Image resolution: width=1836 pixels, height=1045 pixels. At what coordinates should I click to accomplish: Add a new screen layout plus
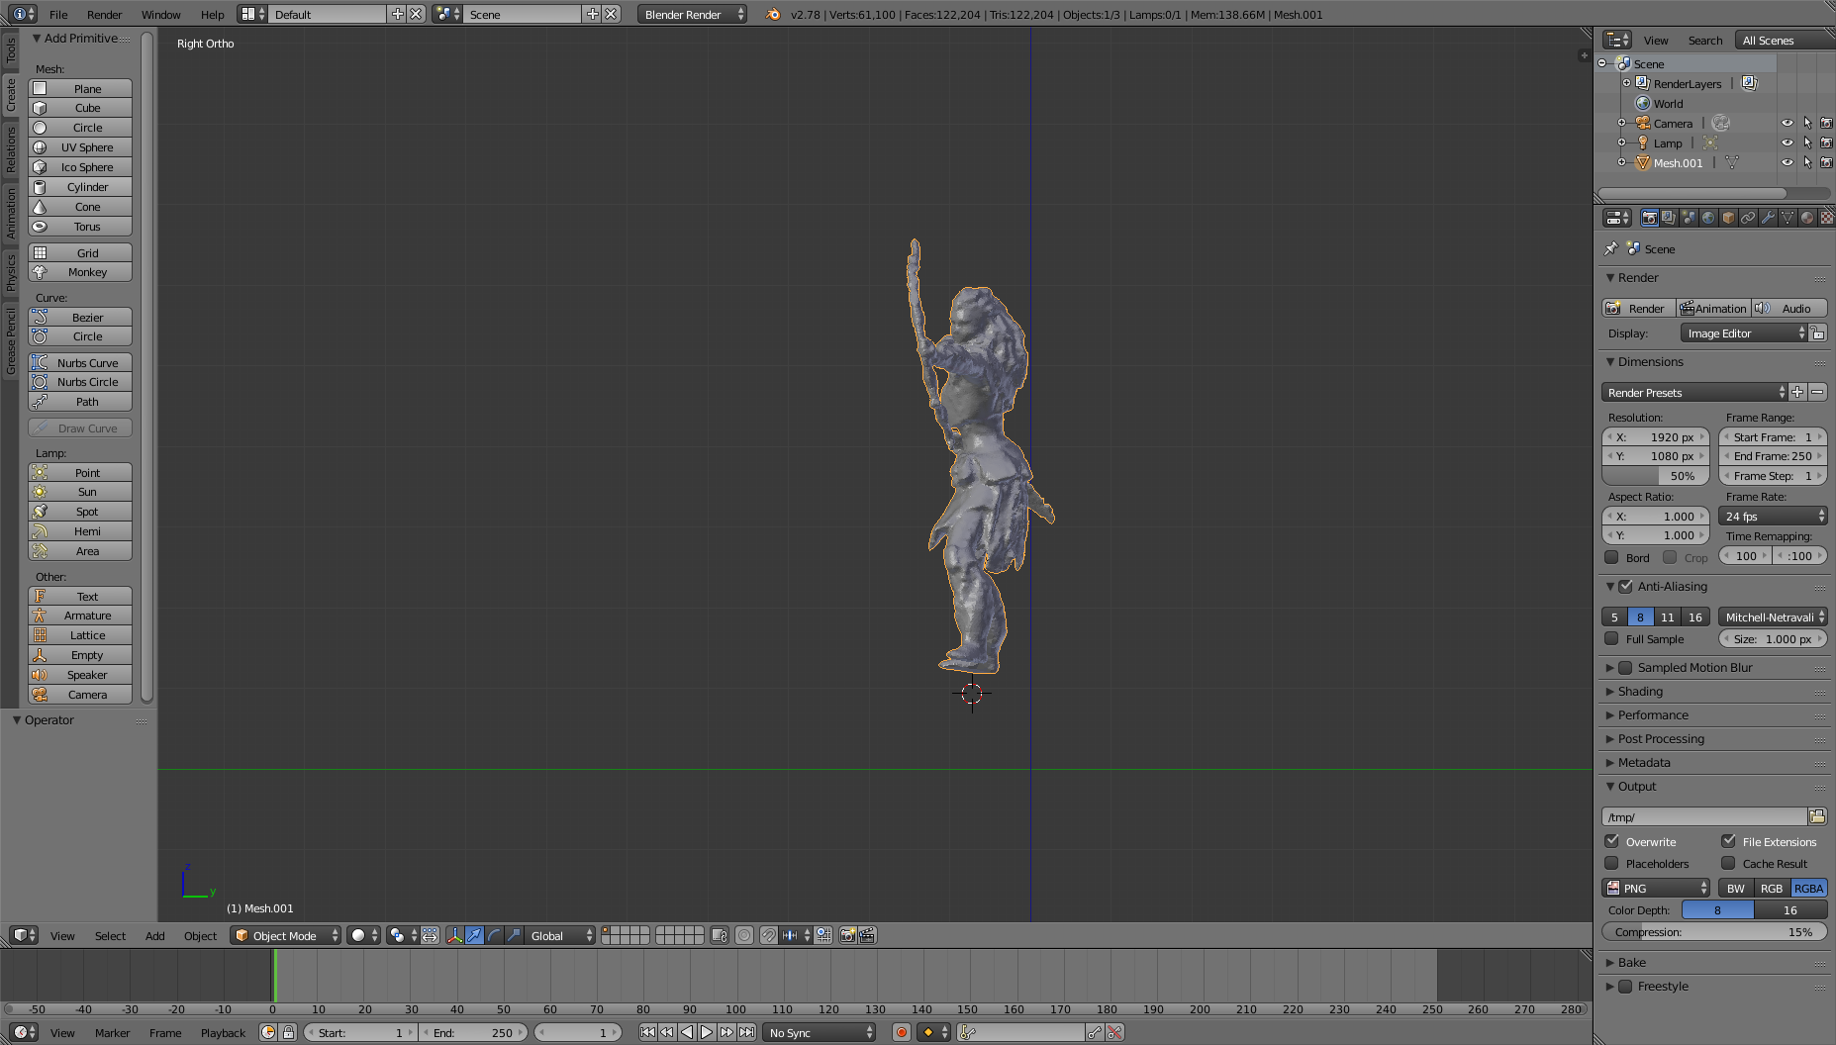pyautogui.click(x=397, y=14)
